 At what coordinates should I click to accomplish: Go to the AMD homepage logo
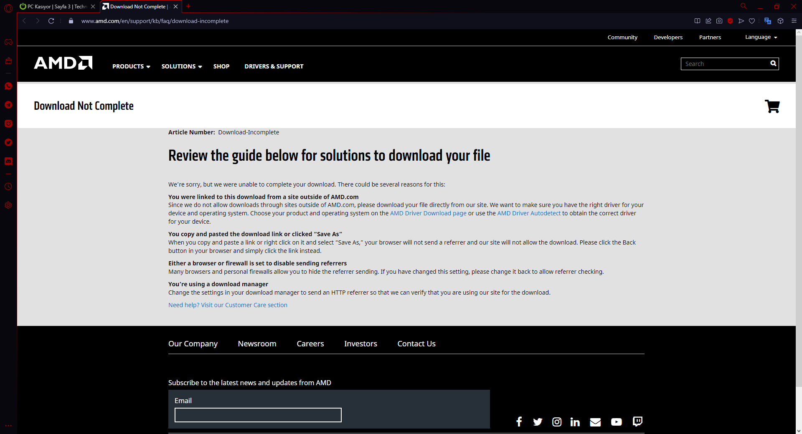pos(63,63)
